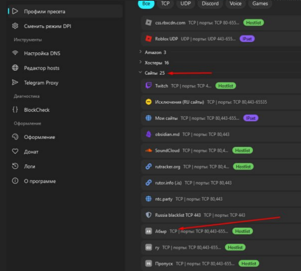Click the GU icon for гу
This screenshot has width=301, height=271.
point(149,247)
